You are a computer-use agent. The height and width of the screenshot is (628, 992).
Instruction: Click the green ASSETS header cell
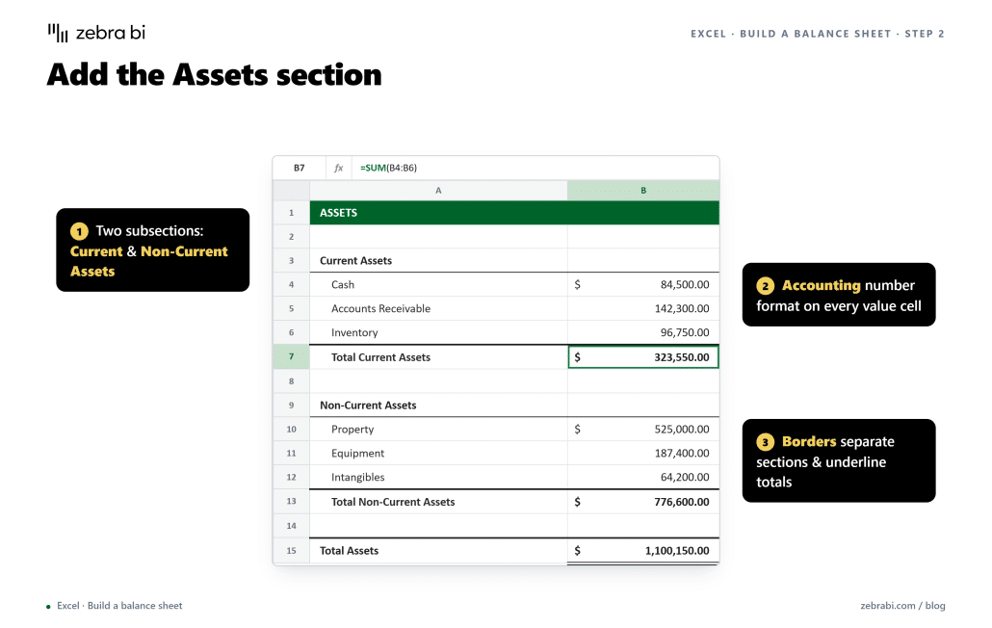pos(514,213)
